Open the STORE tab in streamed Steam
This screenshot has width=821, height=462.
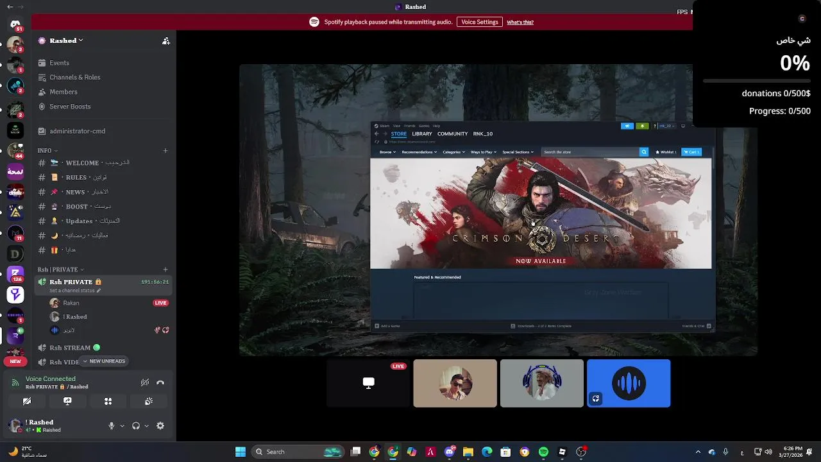[399, 134]
